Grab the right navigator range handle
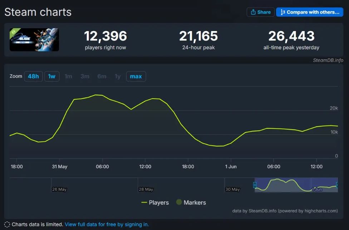This screenshot has height=230, width=349. pos(338,185)
